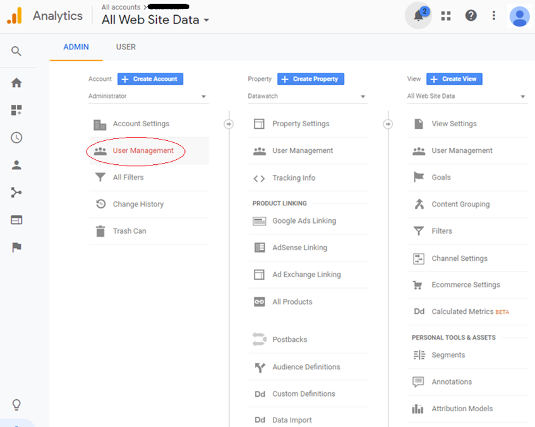Click the user profile avatar
Image resolution: width=535 pixels, height=427 pixels.
(x=519, y=16)
